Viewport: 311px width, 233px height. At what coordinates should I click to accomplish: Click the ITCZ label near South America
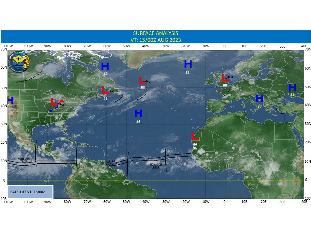112,161
